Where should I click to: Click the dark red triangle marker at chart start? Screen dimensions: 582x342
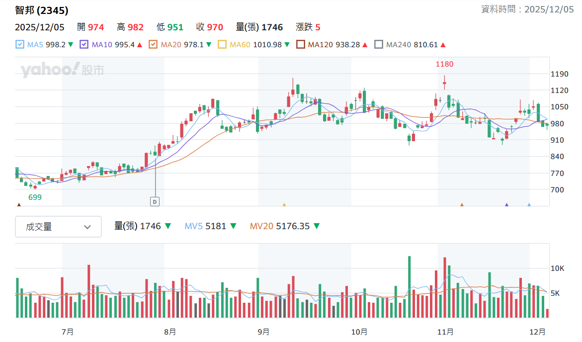19,204
